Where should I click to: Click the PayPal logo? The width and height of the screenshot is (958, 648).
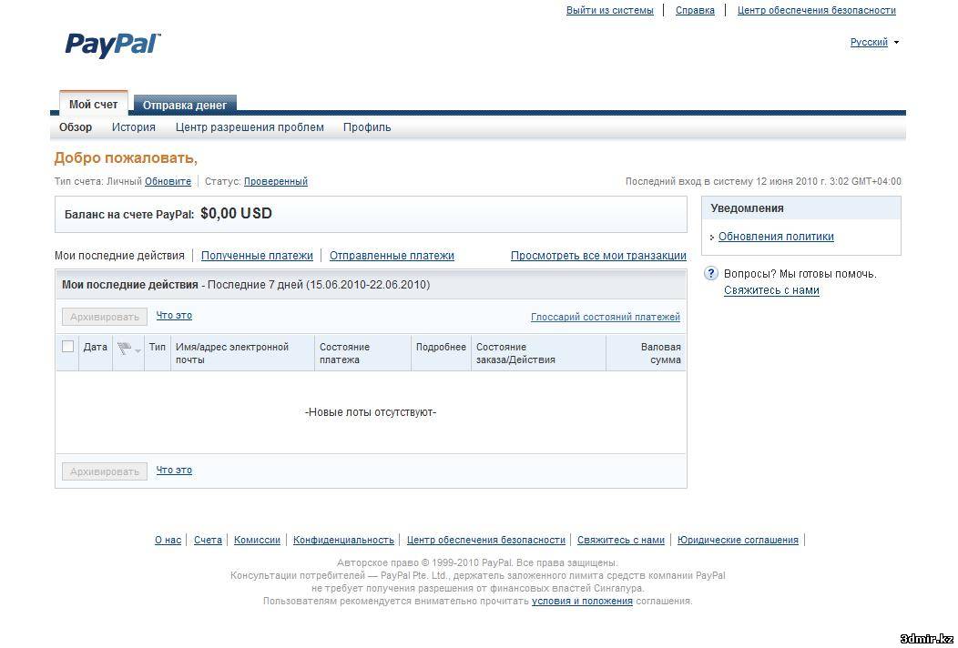113,45
